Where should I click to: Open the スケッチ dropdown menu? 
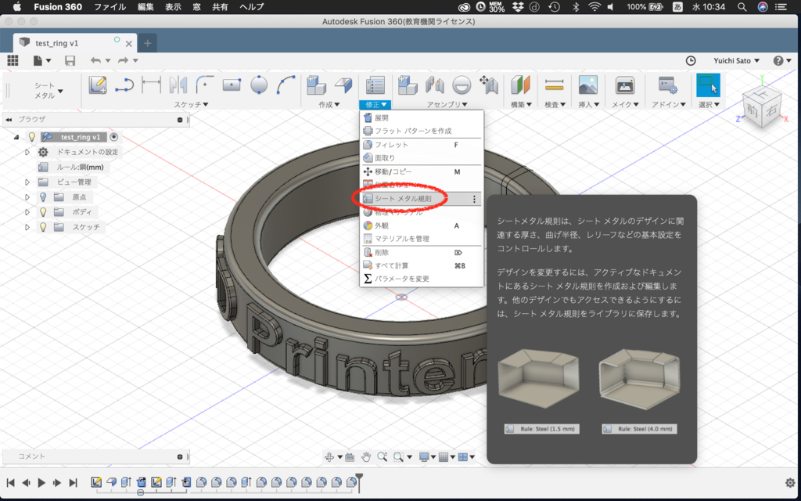coord(191,104)
